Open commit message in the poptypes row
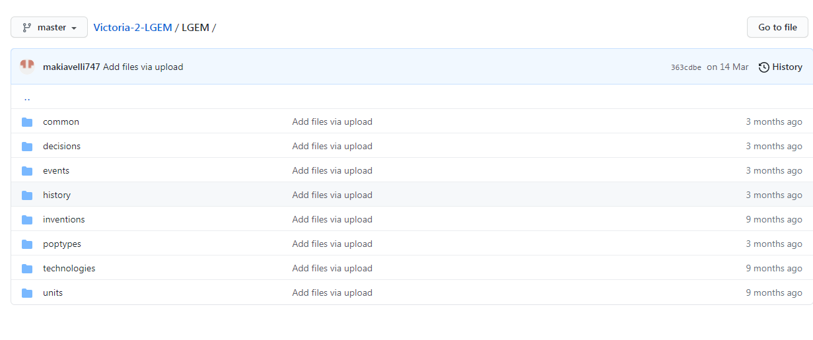This screenshot has width=813, height=340. click(332, 244)
